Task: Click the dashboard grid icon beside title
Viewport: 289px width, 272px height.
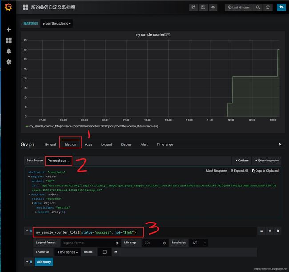Action: [x=25, y=8]
